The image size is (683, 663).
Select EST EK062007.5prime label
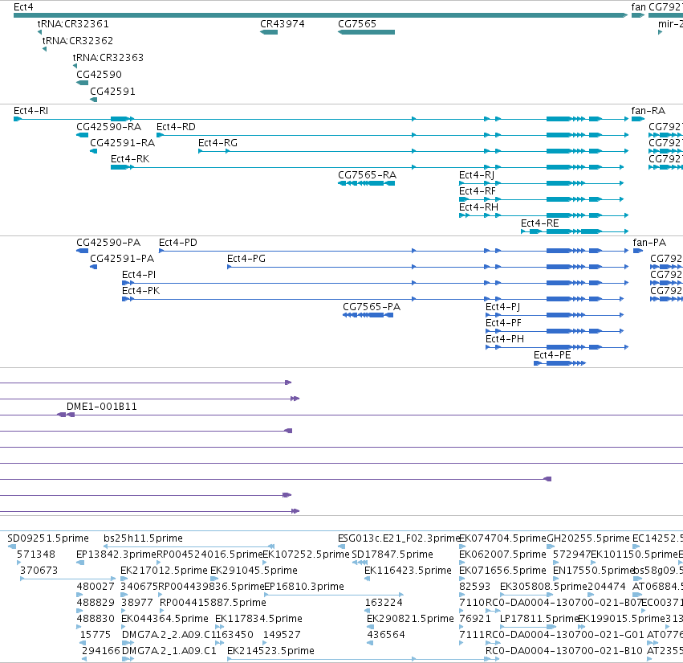[x=502, y=555]
